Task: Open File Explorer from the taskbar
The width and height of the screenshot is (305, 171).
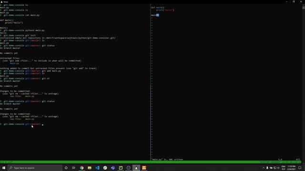Action: tap(90, 168)
